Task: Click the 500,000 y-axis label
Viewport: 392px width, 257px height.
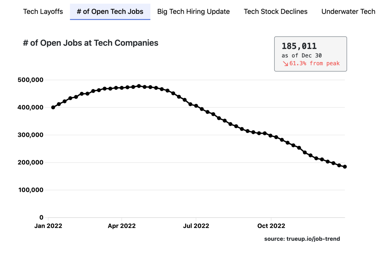Action: (x=31, y=80)
